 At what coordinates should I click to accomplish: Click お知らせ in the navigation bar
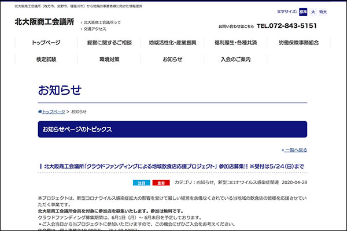pyautogui.click(x=172, y=59)
